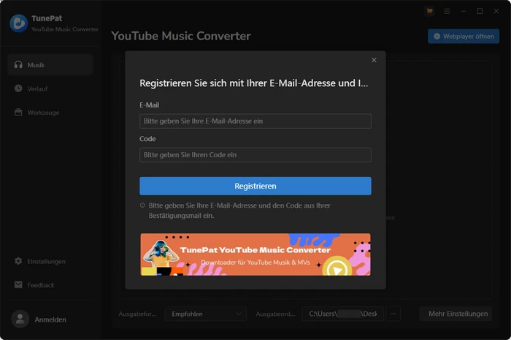Image resolution: width=511 pixels, height=340 pixels.
Task: Click the 'Ausgabeord...' label
Action: tap(275, 314)
